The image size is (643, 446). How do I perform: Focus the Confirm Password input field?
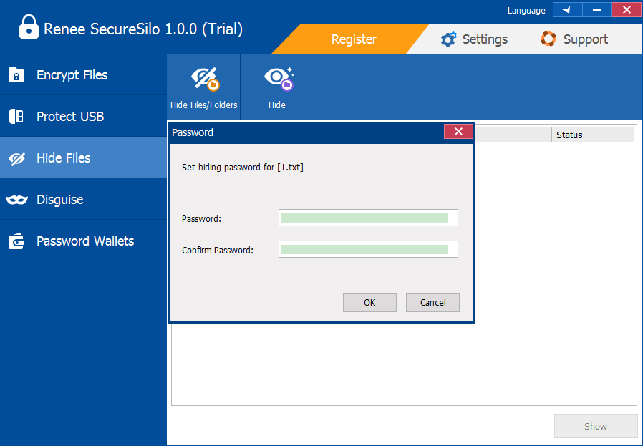pyautogui.click(x=368, y=249)
